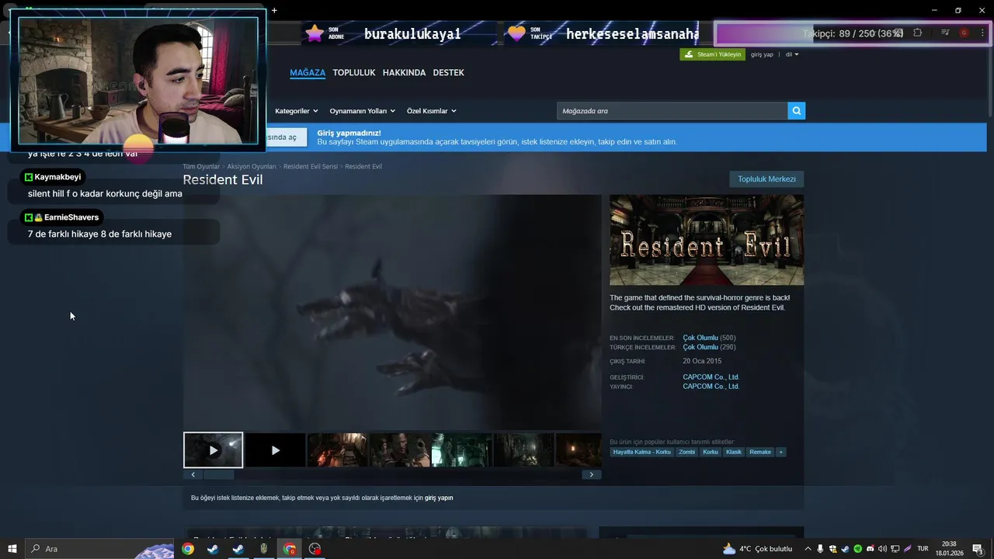Open Topluluk Merkezi button
Viewport: 994px width, 559px height.
pos(766,179)
